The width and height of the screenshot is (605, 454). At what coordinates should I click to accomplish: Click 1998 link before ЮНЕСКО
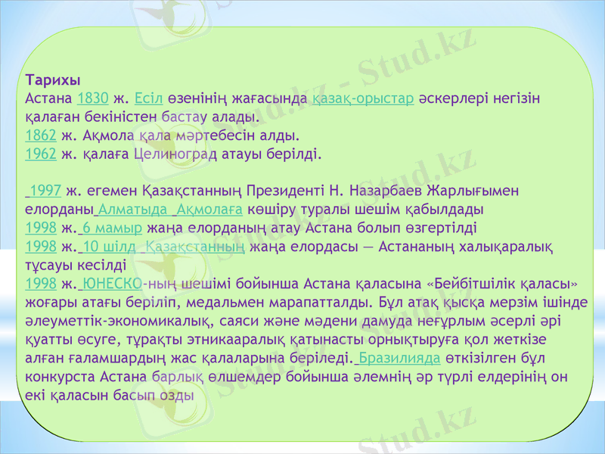pos(40,285)
